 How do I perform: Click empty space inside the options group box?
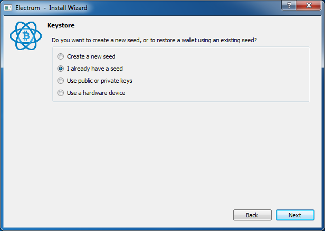(x=217, y=74)
